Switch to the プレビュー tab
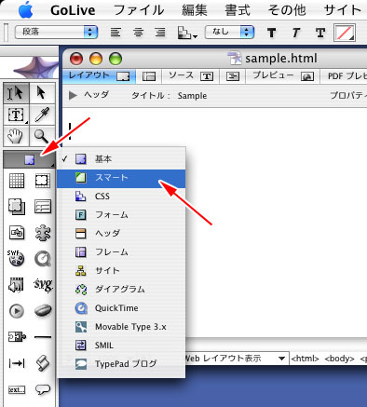This screenshot has height=407, width=367. tap(283, 76)
